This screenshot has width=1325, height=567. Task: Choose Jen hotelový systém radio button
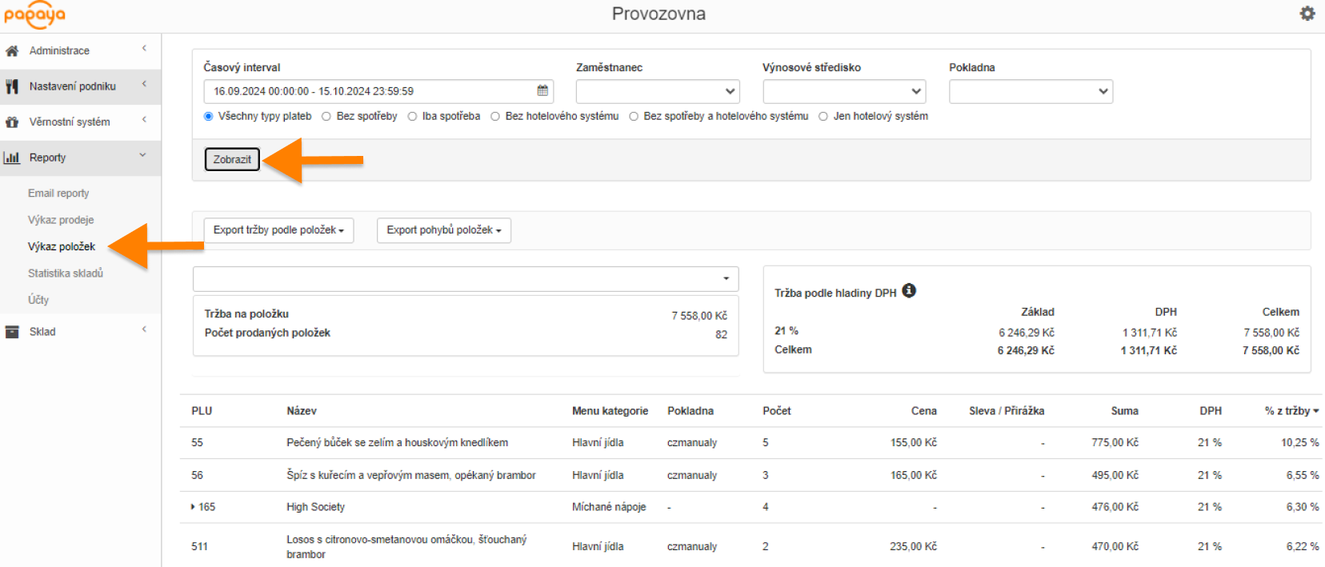(823, 117)
